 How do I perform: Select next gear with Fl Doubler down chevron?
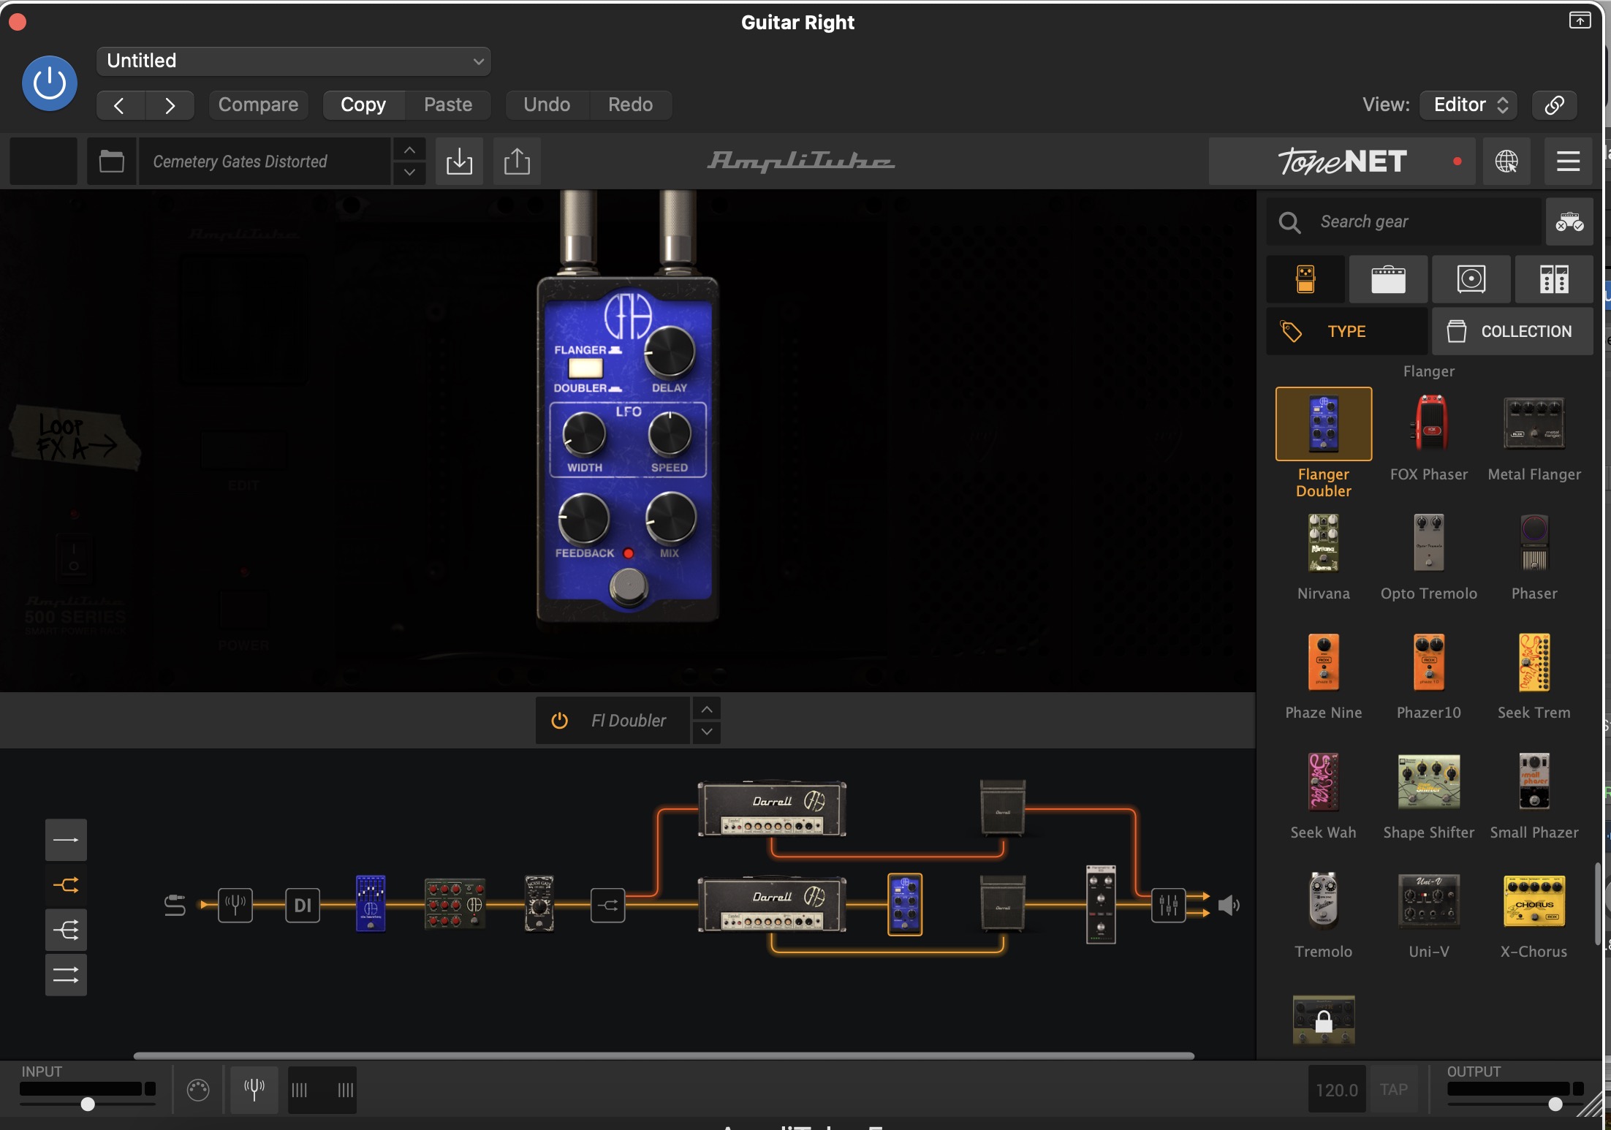click(x=707, y=732)
